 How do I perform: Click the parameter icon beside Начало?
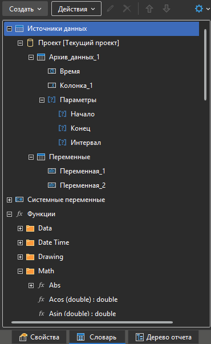(x=62, y=114)
